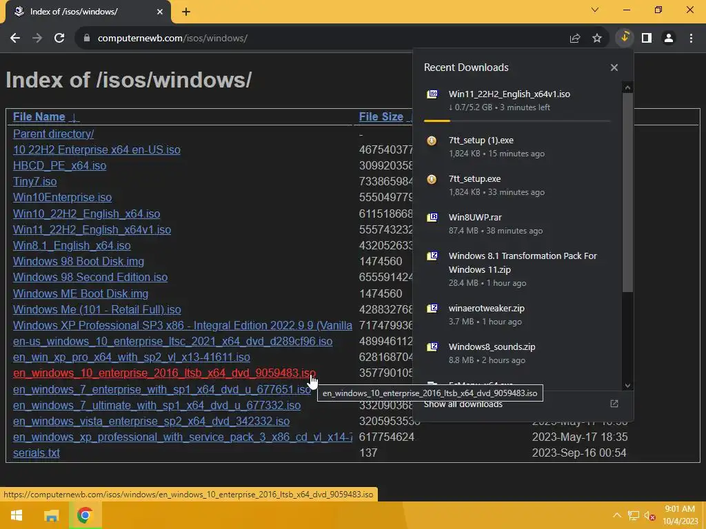The width and height of the screenshot is (706, 529).
Task: Click the 7tt_setup (1).exe file name in downloads
Action: click(x=481, y=141)
